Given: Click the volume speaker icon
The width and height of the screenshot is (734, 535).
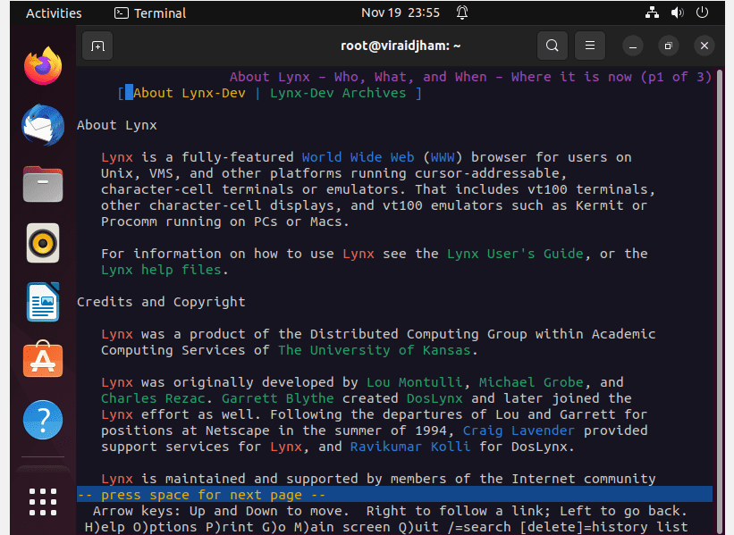Looking at the screenshot, I should click(x=677, y=13).
